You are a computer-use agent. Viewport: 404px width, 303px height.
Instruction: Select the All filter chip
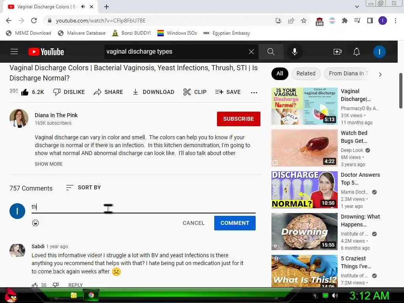tap(280, 73)
